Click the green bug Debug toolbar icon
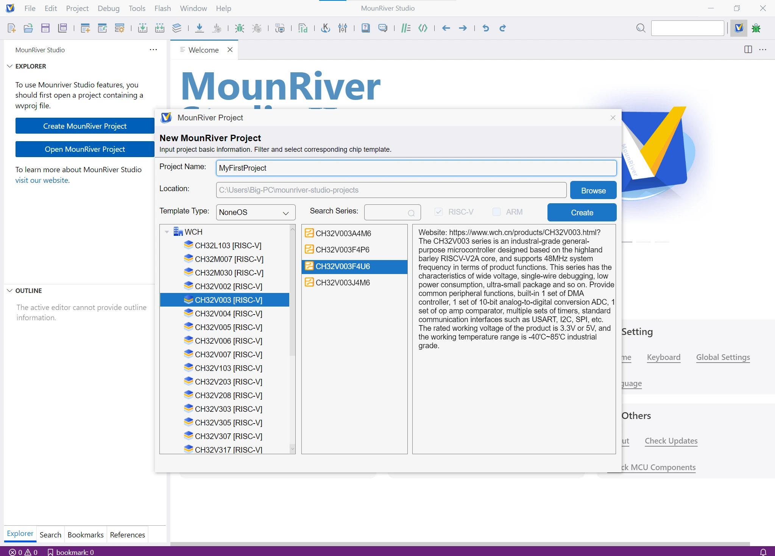 pos(239,28)
